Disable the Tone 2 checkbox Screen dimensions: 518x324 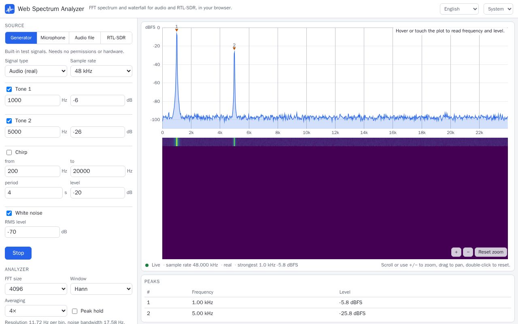(x=9, y=121)
